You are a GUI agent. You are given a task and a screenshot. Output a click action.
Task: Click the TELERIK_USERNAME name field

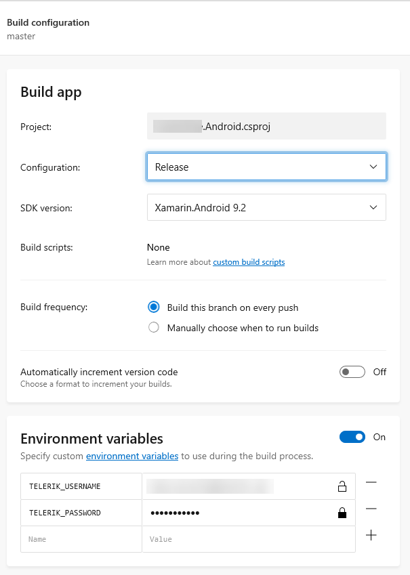[x=81, y=486]
